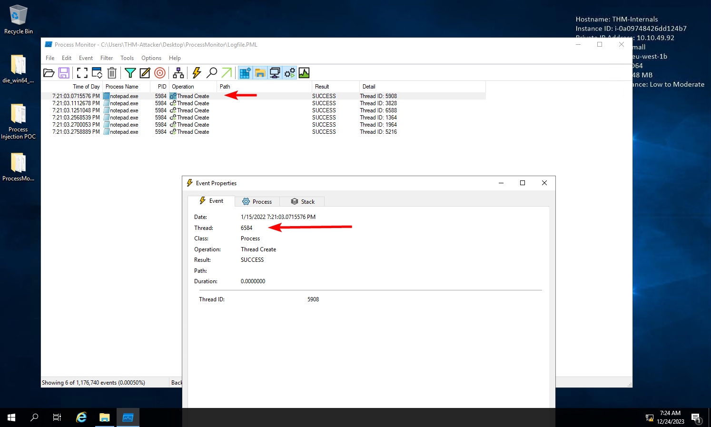Open the Process Injection POC desktop folder

pyautogui.click(x=18, y=121)
